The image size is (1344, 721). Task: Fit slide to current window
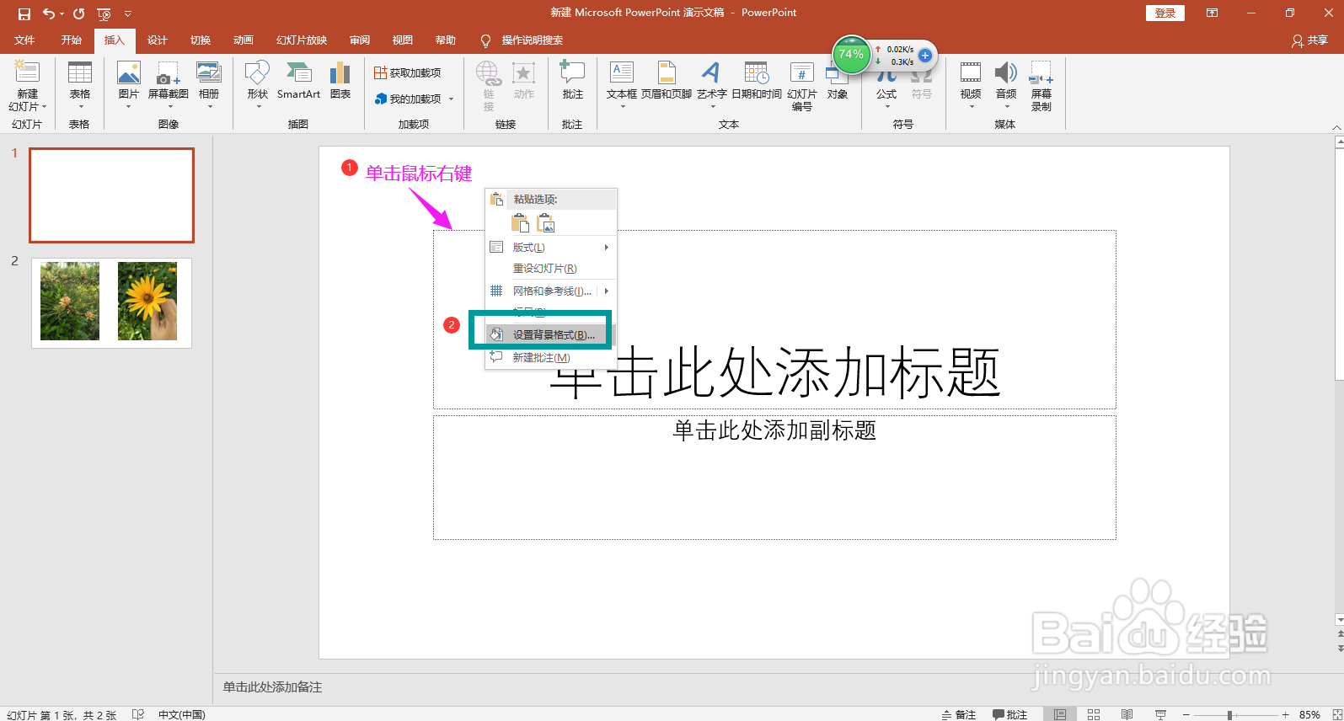(x=1336, y=714)
